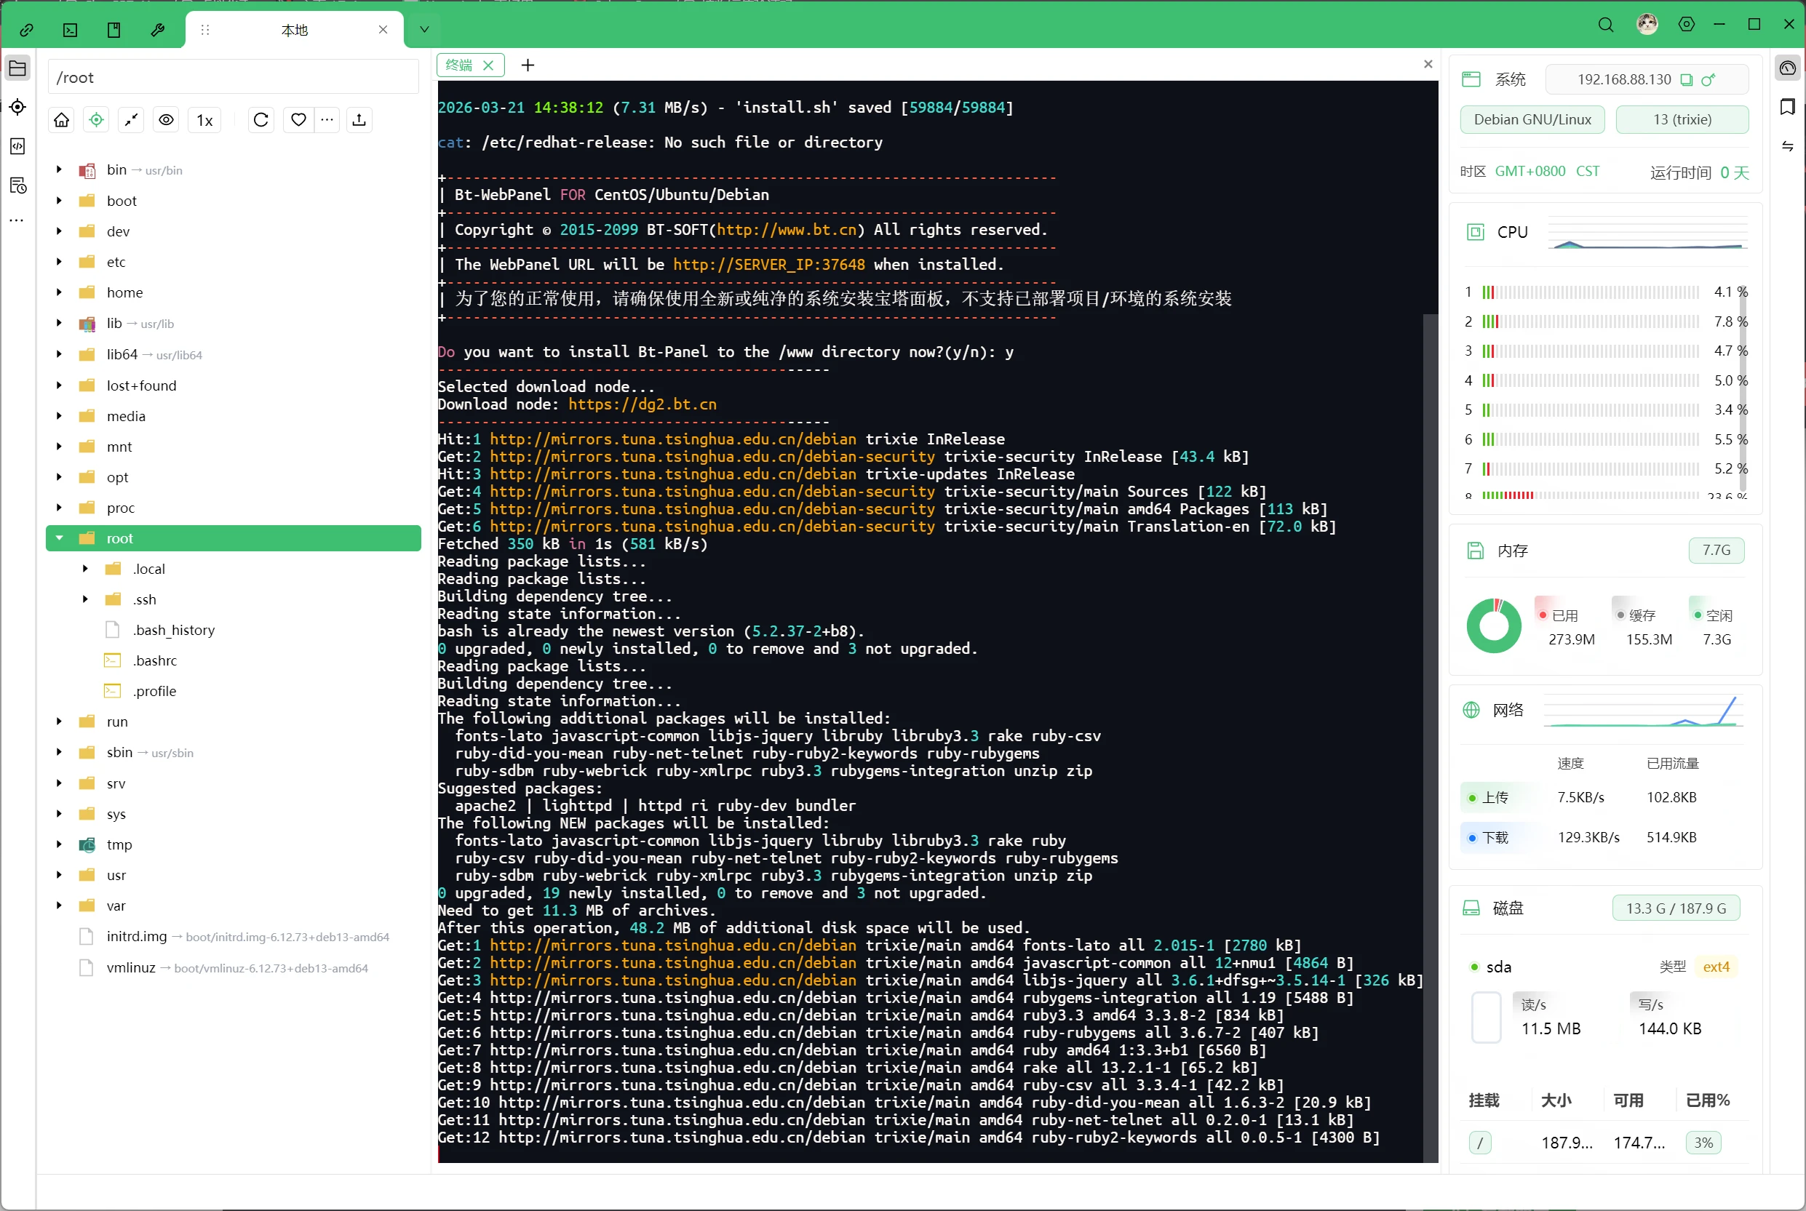Toggle the hidden files eye icon

click(167, 120)
